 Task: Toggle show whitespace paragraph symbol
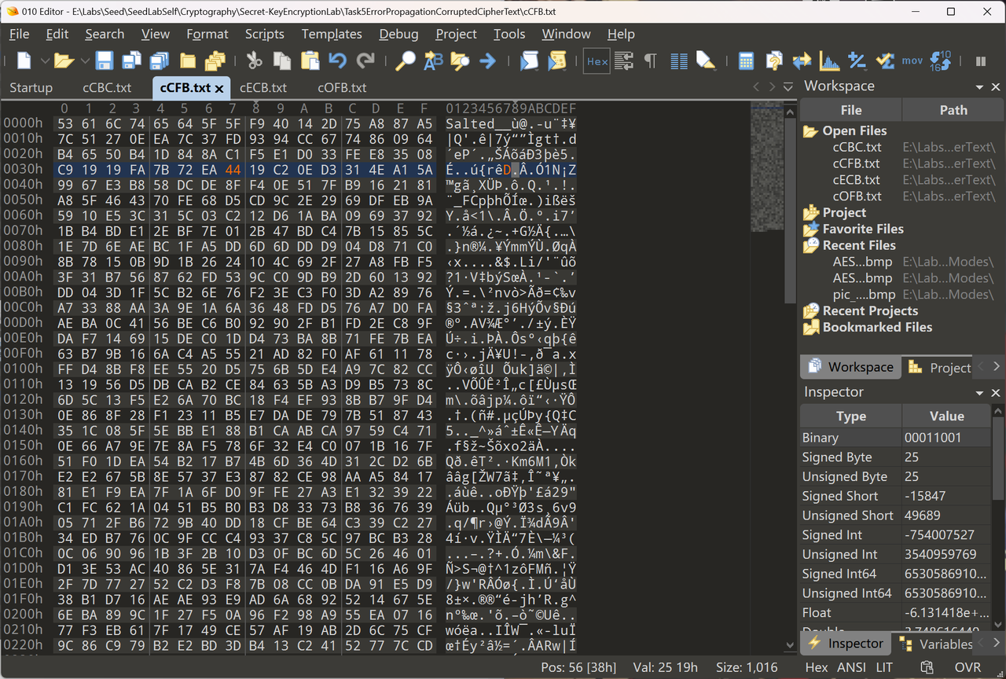coord(651,61)
